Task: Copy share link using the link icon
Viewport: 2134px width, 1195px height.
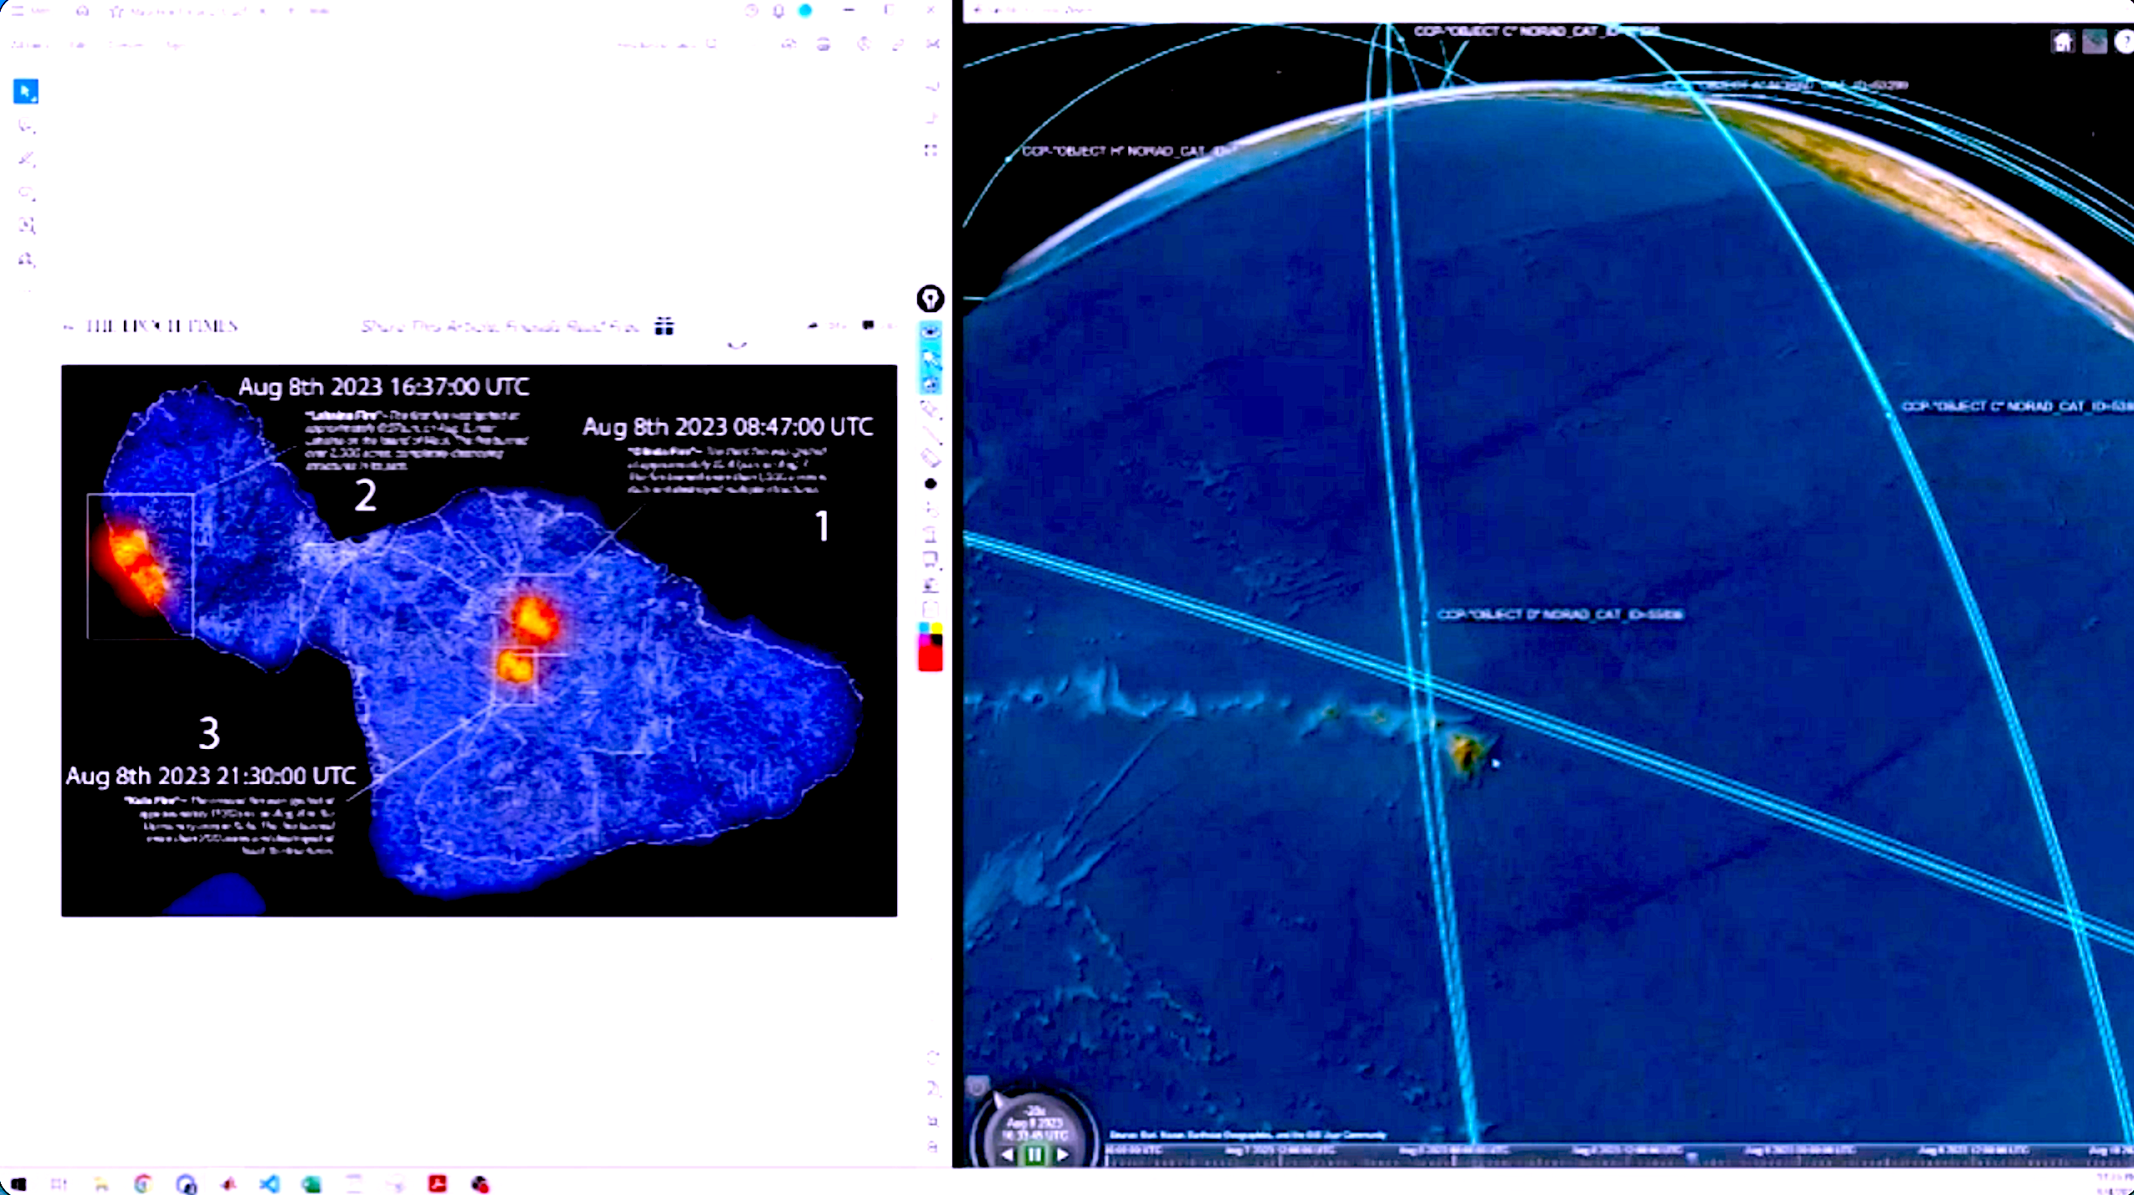Action: point(898,44)
